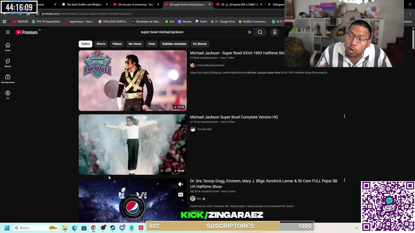The width and height of the screenshot is (415, 233).
Task: Open Google Chrome from the taskbar
Action: pyautogui.click(x=93, y=228)
